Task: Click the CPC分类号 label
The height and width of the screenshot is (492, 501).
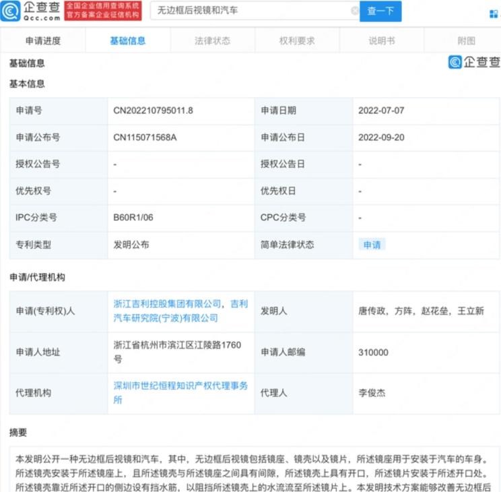Action: coord(283,218)
